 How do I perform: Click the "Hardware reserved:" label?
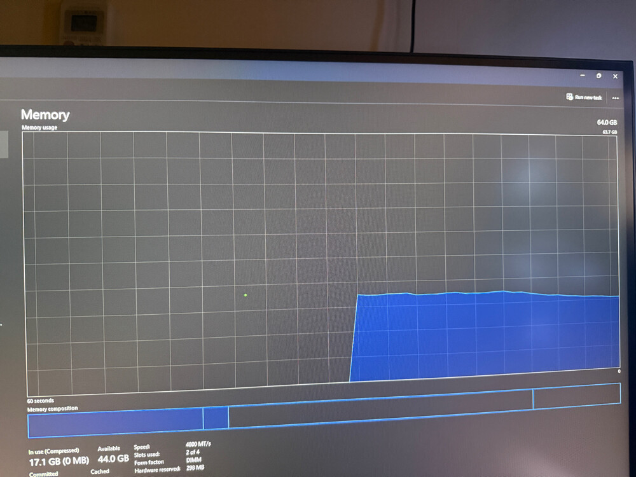pyautogui.click(x=157, y=470)
